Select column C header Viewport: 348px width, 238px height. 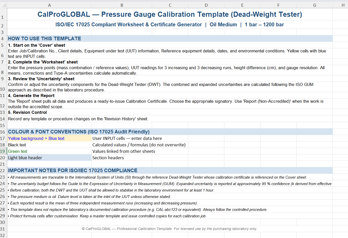click(x=170, y=5)
